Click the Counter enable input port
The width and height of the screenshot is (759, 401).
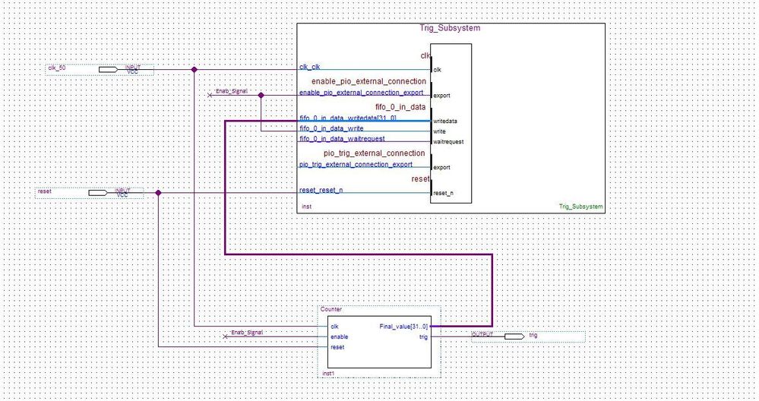(x=340, y=336)
